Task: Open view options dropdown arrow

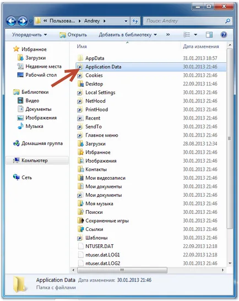Action: tap(195, 35)
